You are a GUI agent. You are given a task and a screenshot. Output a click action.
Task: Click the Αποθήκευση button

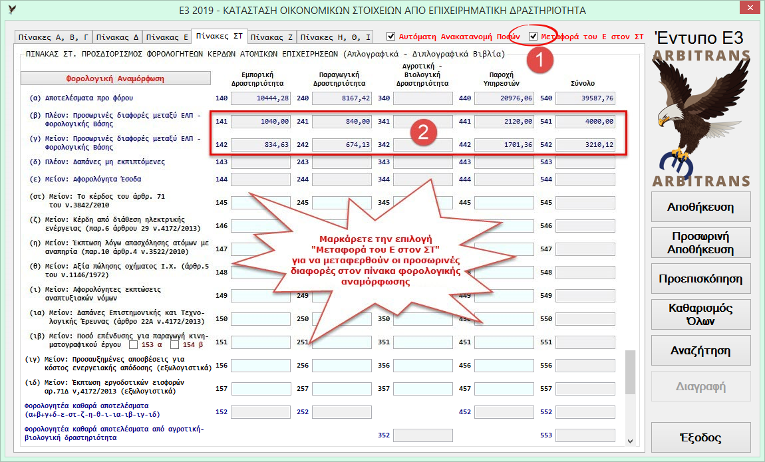(x=700, y=207)
